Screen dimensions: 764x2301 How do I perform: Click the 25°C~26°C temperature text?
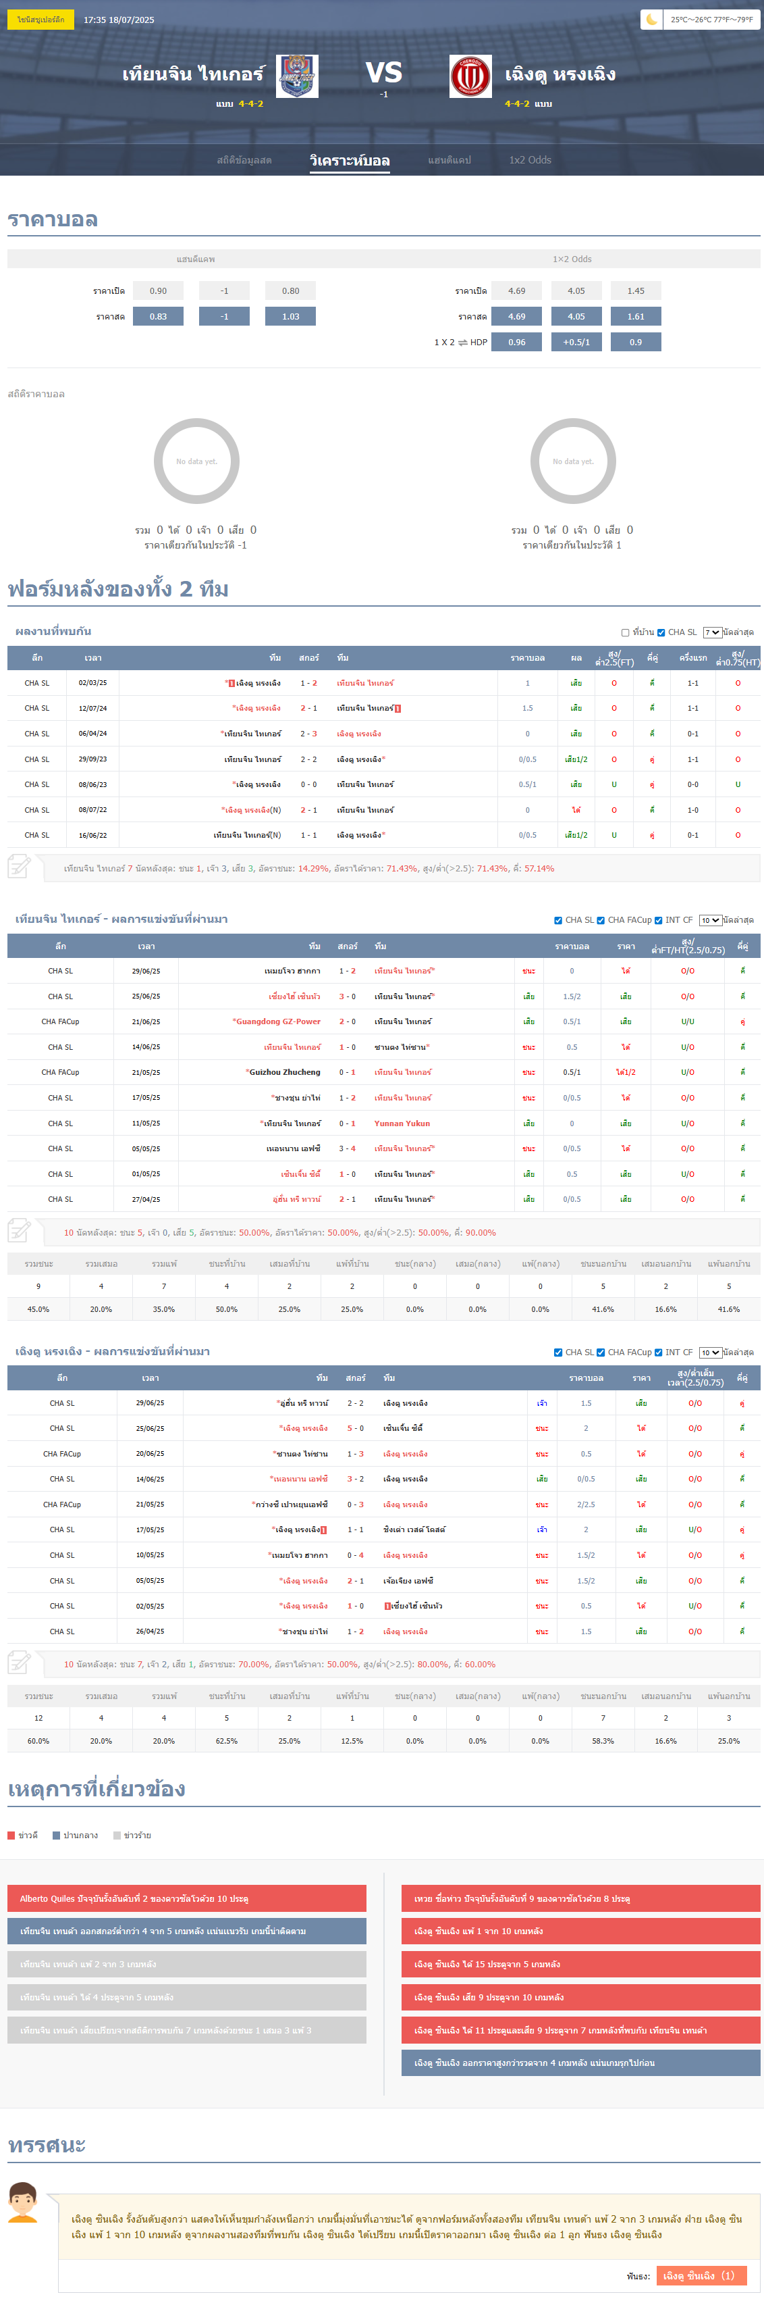tap(711, 20)
